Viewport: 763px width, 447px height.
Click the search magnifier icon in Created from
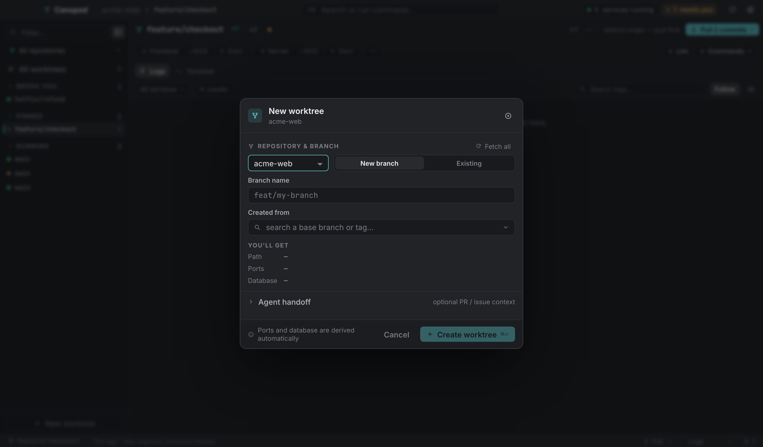click(x=257, y=227)
